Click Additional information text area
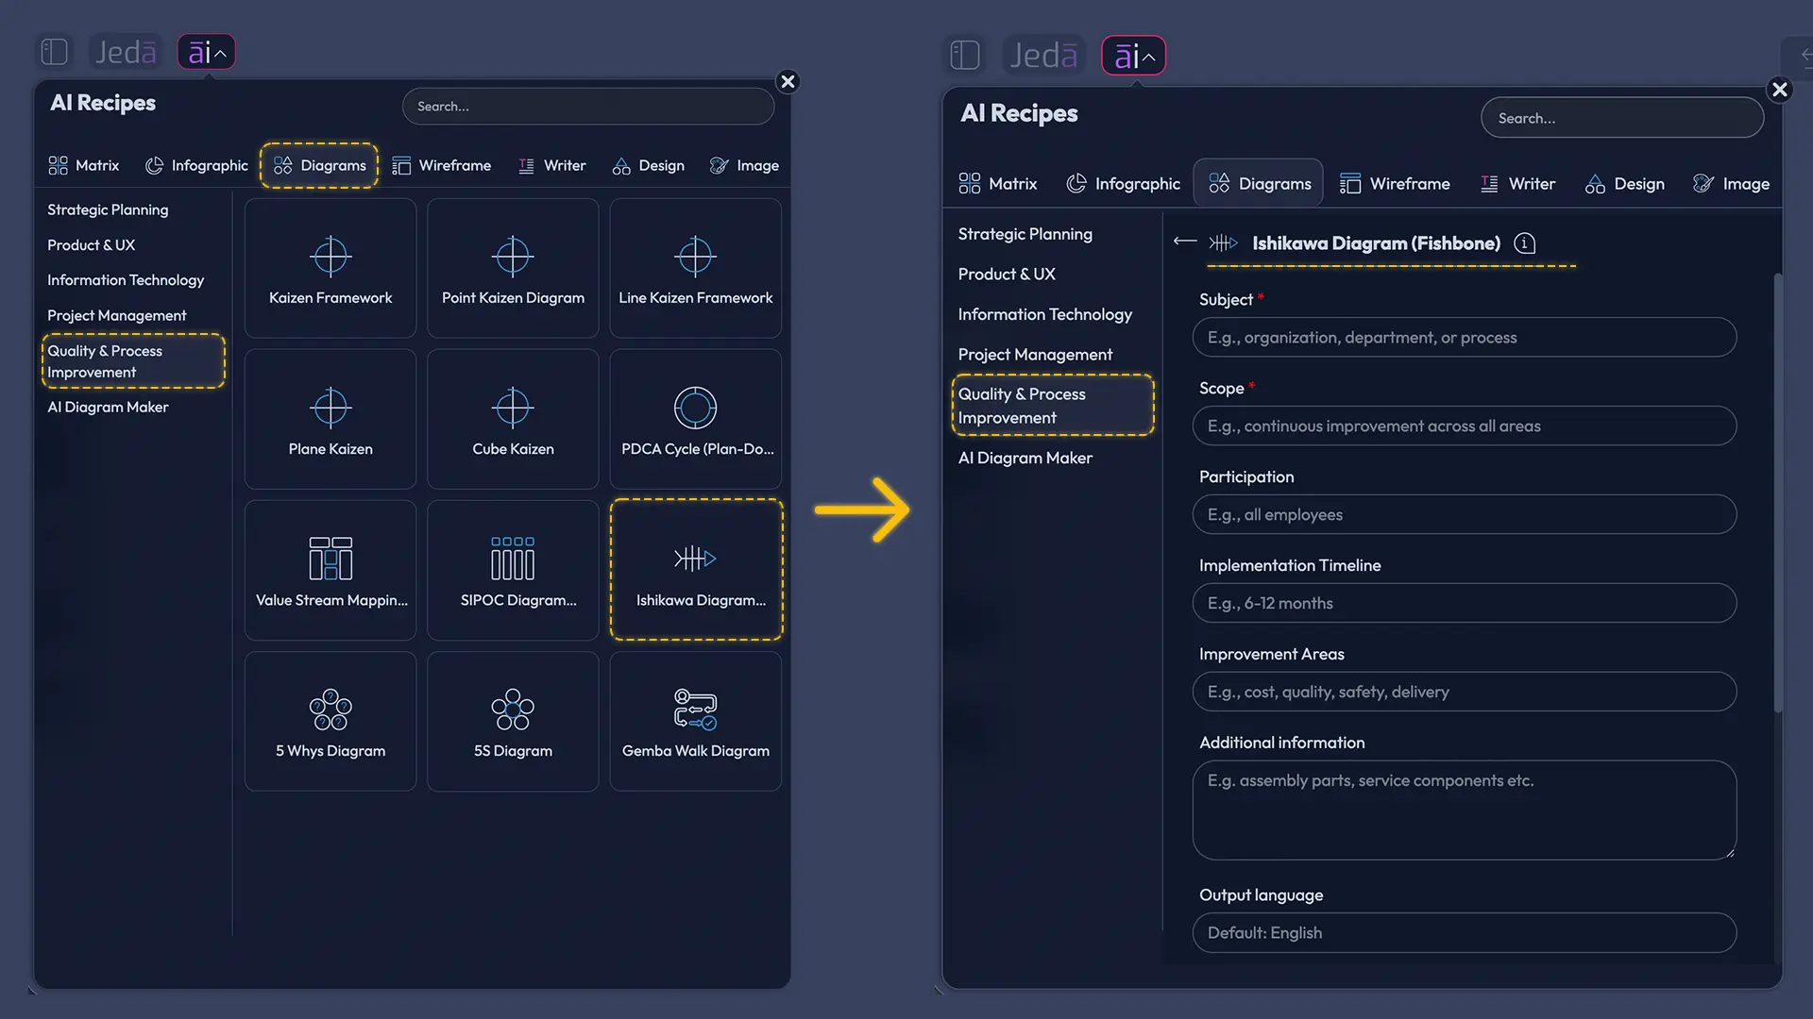Image resolution: width=1813 pixels, height=1019 pixels. click(1464, 810)
